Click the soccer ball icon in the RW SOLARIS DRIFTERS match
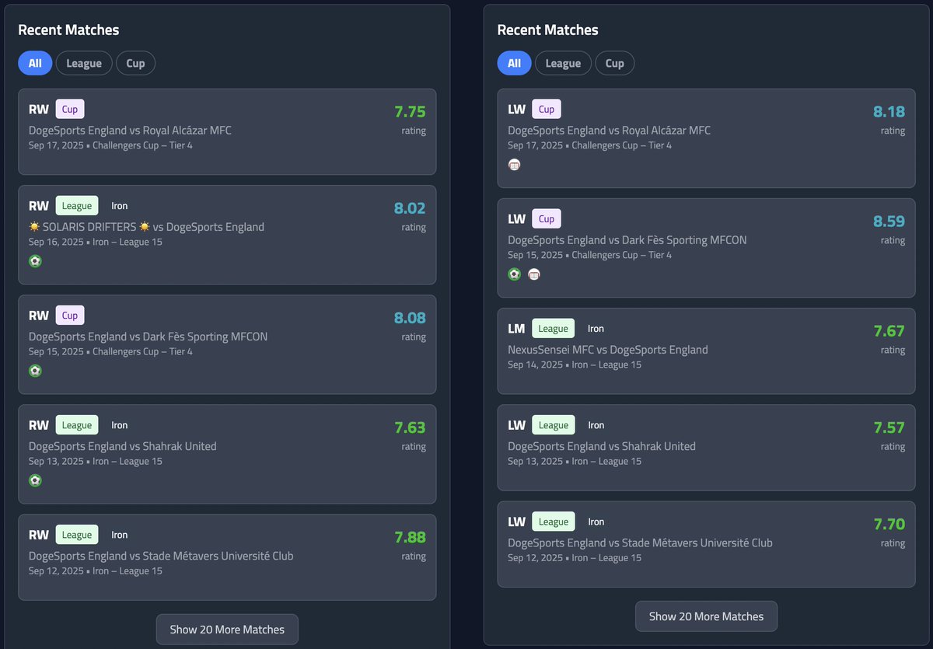Viewport: 933px width, 649px height. click(x=35, y=261)
